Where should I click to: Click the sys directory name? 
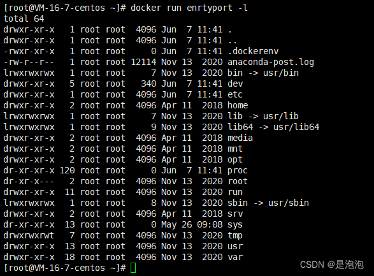point(235,225)
